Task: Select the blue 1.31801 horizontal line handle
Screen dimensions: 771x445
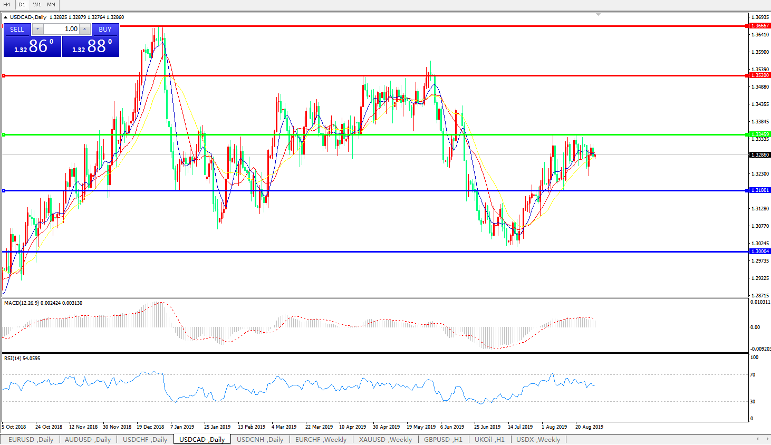Action: coord(4,190)
